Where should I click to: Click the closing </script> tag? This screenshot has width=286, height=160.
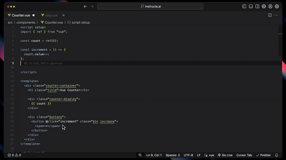click(29, 72)
